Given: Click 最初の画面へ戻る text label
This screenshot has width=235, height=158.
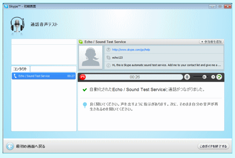Looking at the screenshot, I should (30, 146).
